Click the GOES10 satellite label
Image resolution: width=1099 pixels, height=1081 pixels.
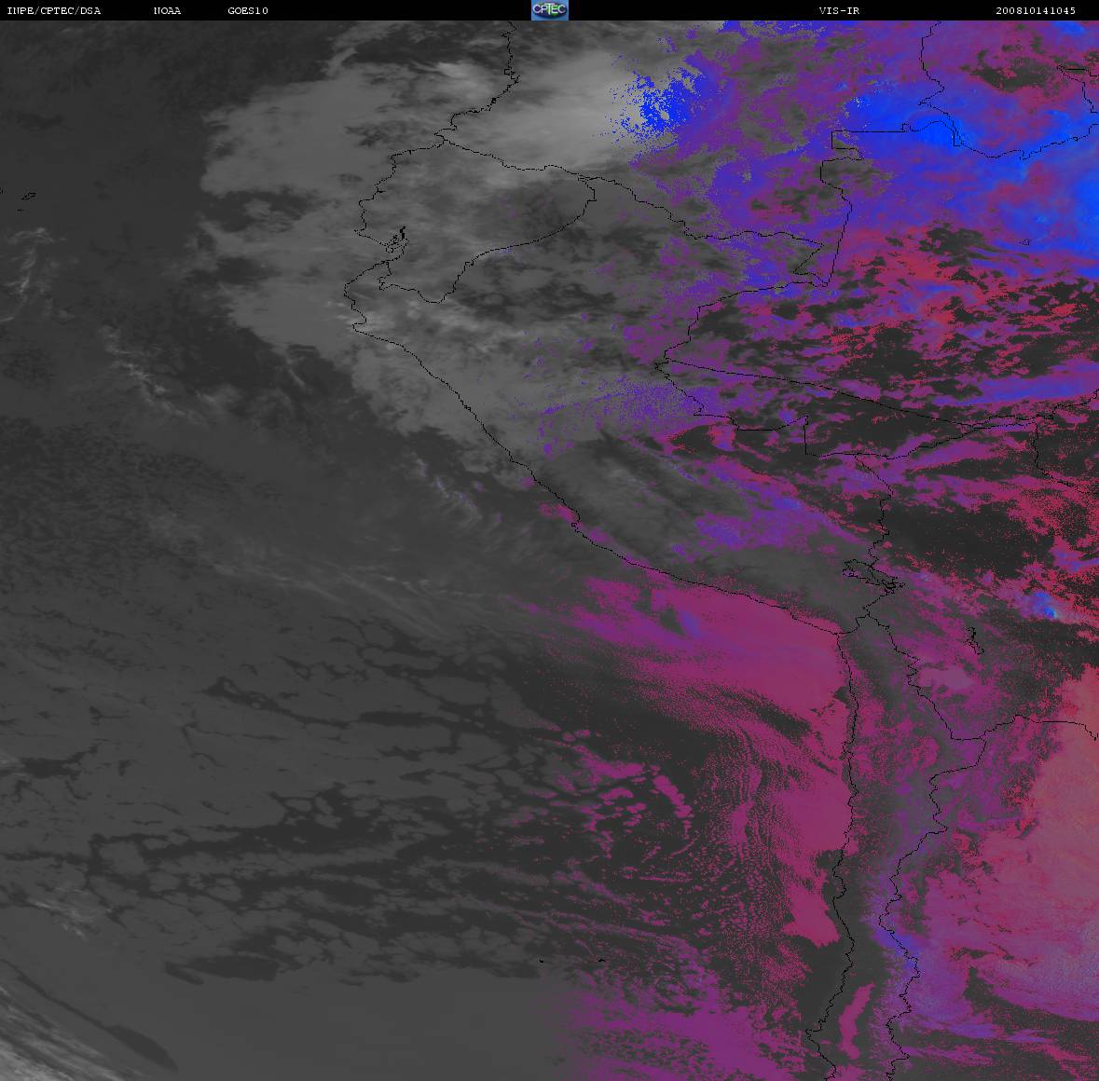pos(248,10)
